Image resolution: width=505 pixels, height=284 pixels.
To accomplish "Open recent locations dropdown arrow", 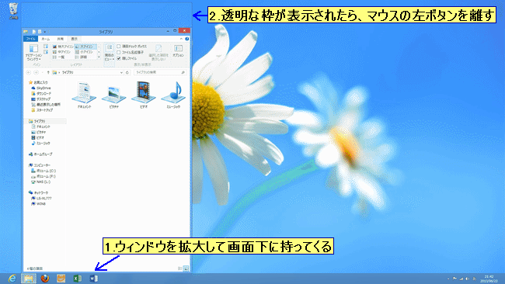I will point(42,72).
